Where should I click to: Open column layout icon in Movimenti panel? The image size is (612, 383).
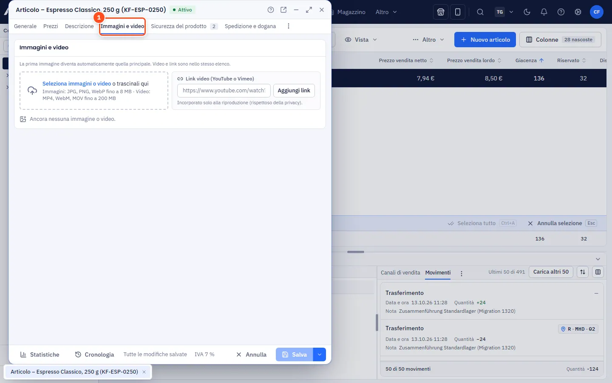[598, 272]
